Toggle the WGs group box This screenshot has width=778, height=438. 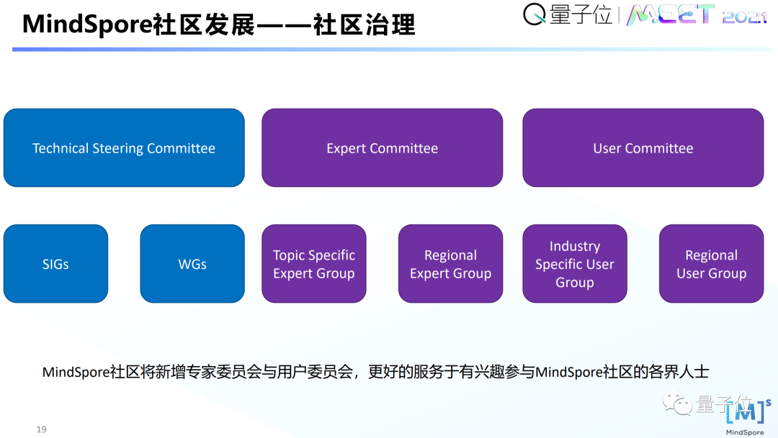point(192,263)
